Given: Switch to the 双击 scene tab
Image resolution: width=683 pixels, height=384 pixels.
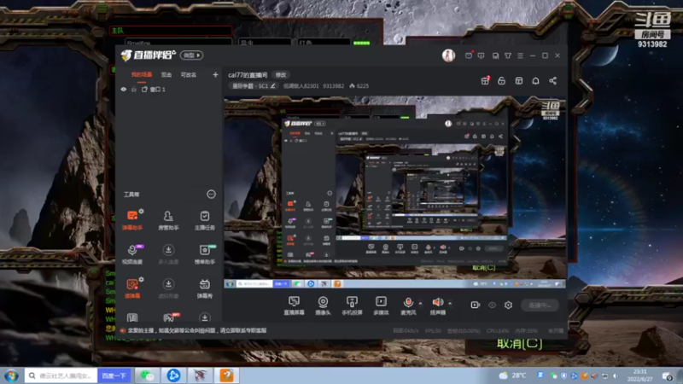Looking at the screenshot, I should (166, 75).
